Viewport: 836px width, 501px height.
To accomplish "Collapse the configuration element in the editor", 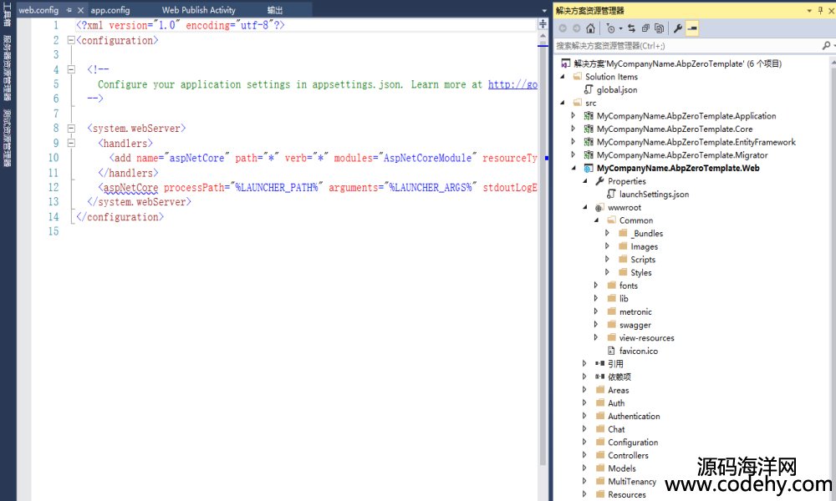I will click(70, 40).
